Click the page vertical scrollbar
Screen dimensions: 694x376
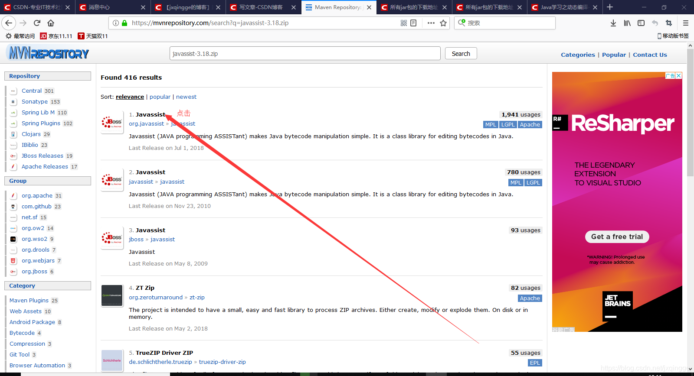point(690,113)
